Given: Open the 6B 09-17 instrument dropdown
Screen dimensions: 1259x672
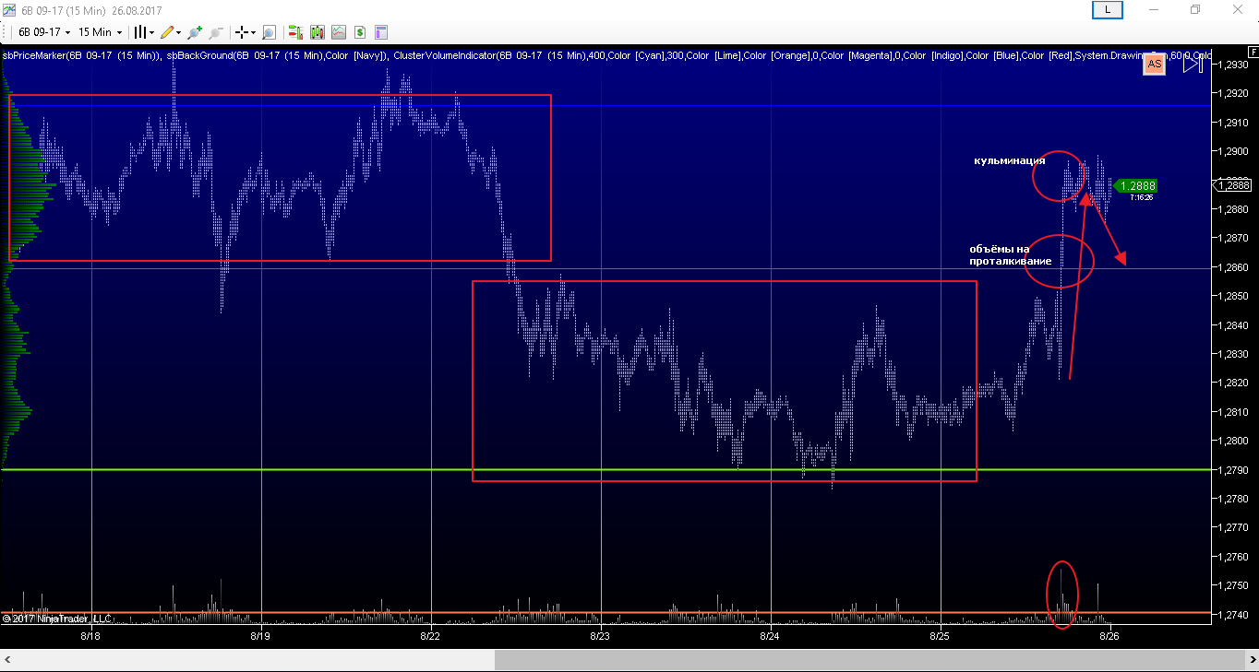Looking at the screenshot, I should tap(44, 32).
